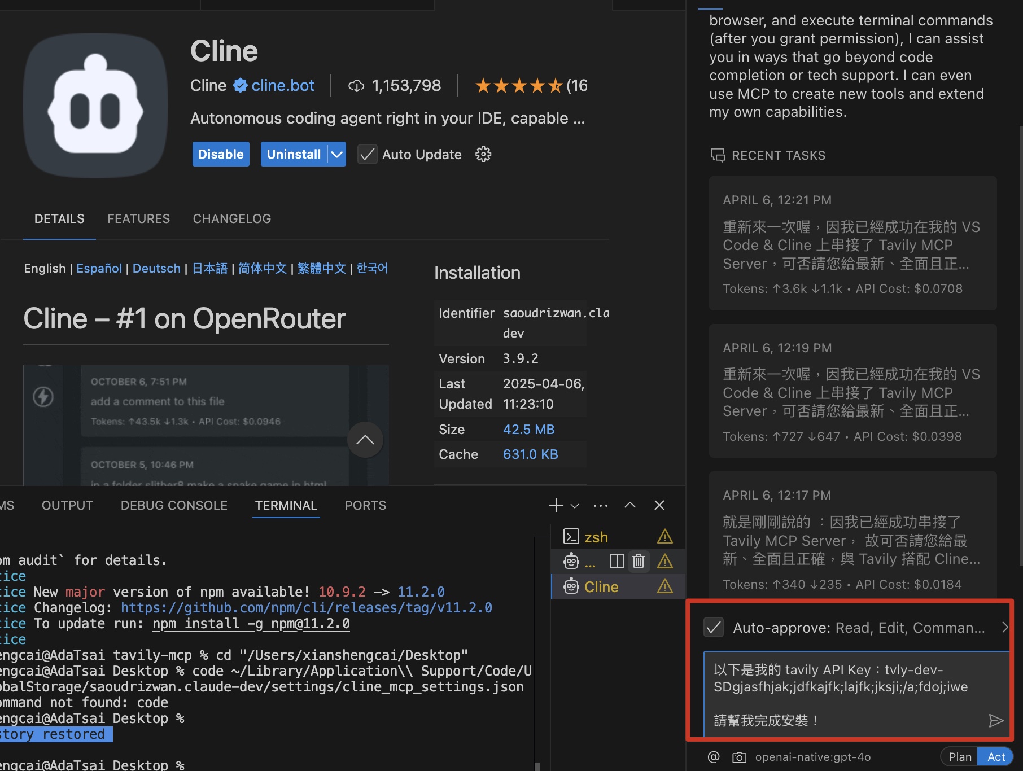Click the Disable button

tap(221, 154)
